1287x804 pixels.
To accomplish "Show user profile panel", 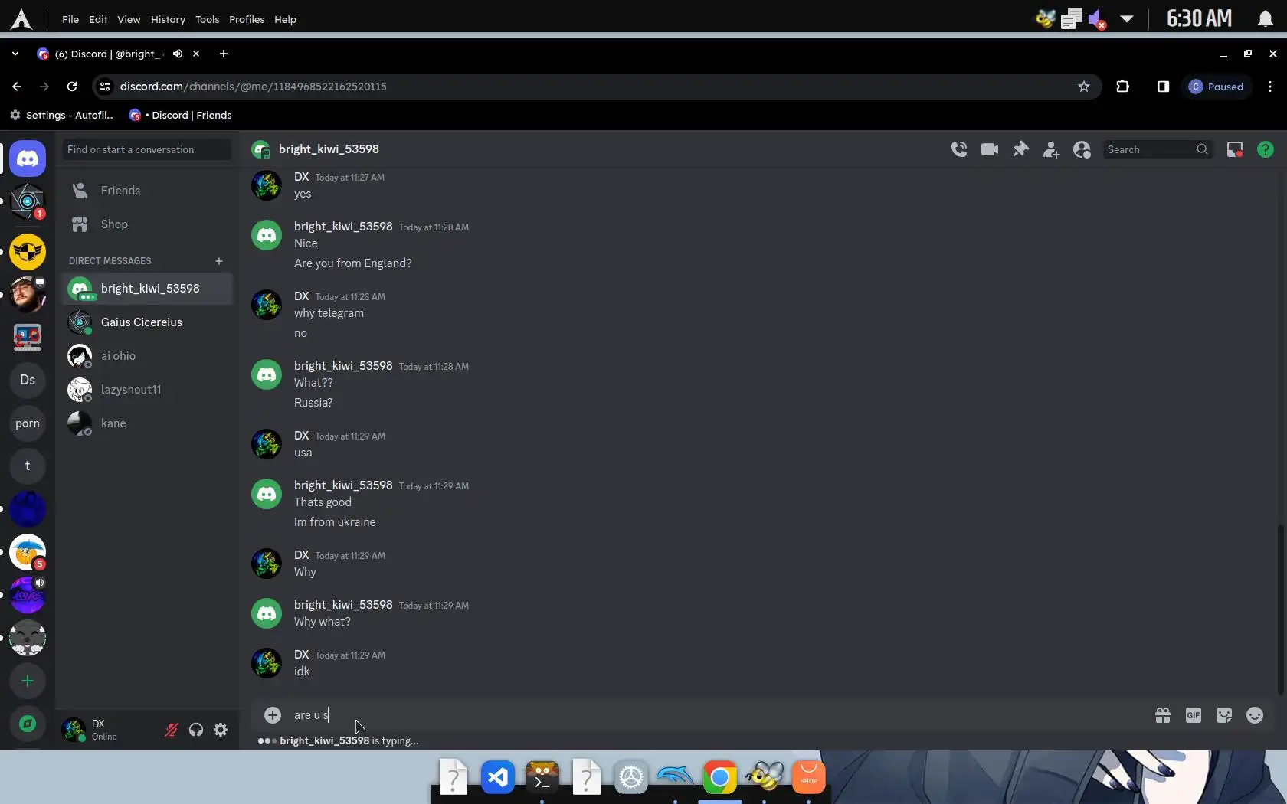I will point(1082,149).
